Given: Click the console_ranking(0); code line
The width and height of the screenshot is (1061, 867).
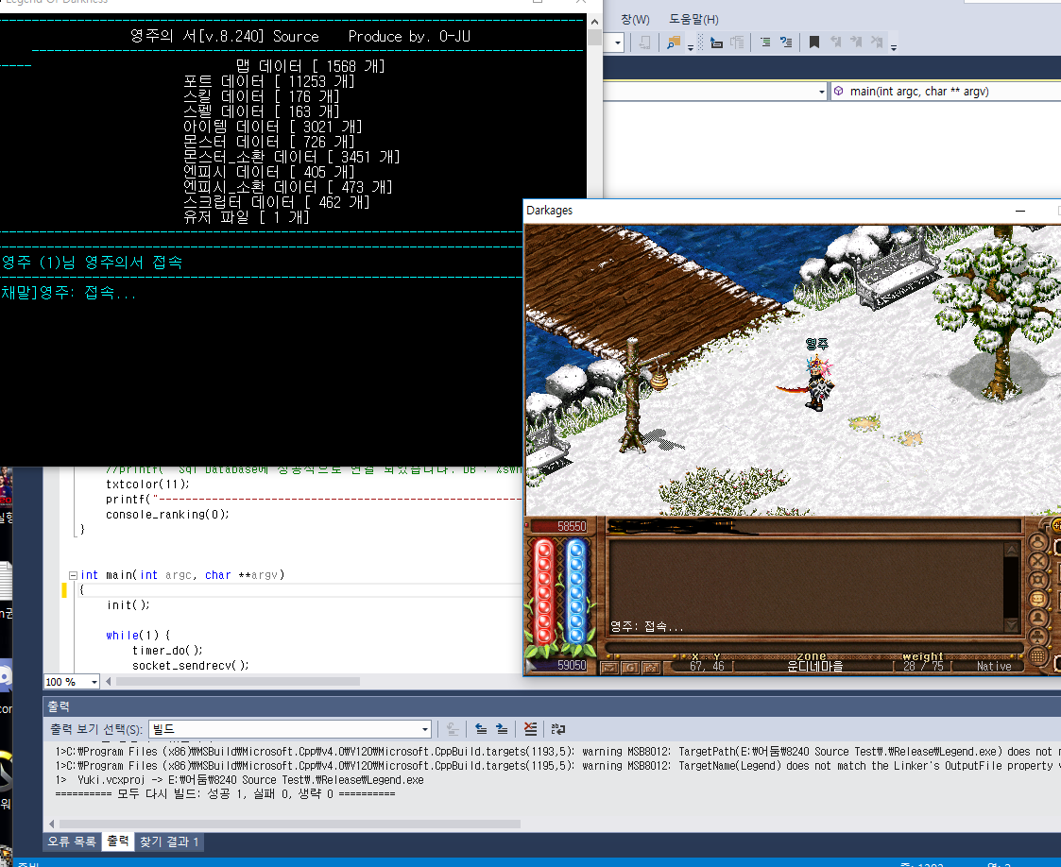Looking at the screenshot, I should tap(167, 515).
